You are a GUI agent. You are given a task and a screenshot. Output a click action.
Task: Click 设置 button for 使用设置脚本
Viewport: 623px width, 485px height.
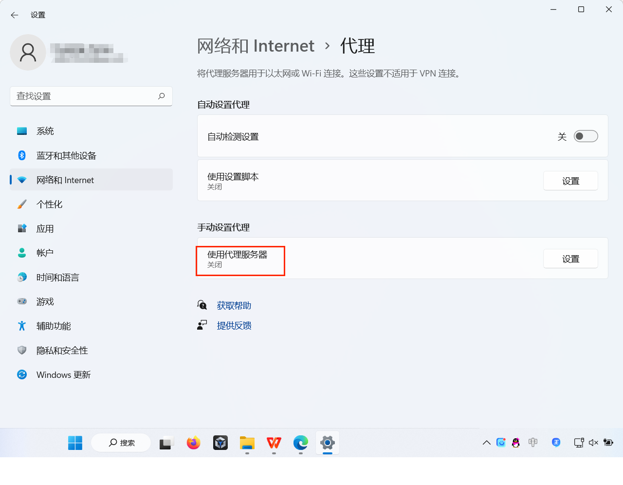pos(570,181)
